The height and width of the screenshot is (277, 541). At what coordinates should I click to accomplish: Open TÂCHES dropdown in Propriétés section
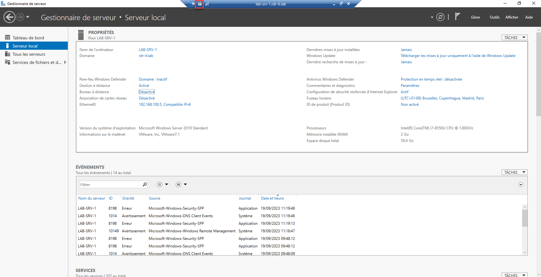coord(514,37)
